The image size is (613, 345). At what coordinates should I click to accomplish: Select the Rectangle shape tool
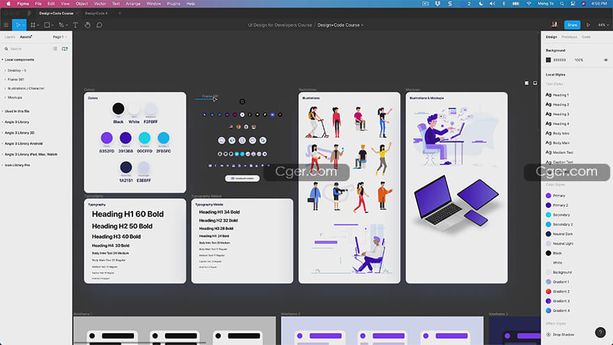47,25
